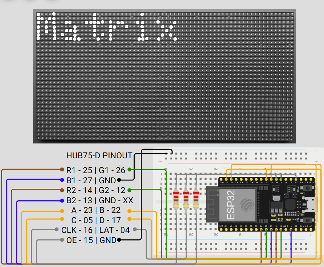Click the gray LAT - 04 pin dot
Image resolution: width=324 pixels, height=267 pixels.
point(135,229)
